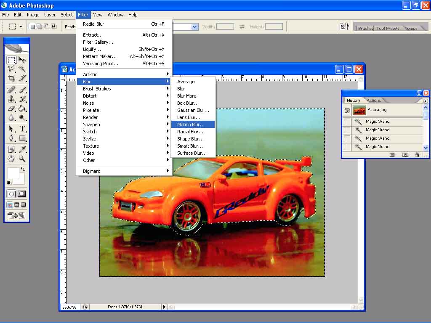Expand the Sharpen filter submenu
The image size is (431, 323).
tap(124, 124)
